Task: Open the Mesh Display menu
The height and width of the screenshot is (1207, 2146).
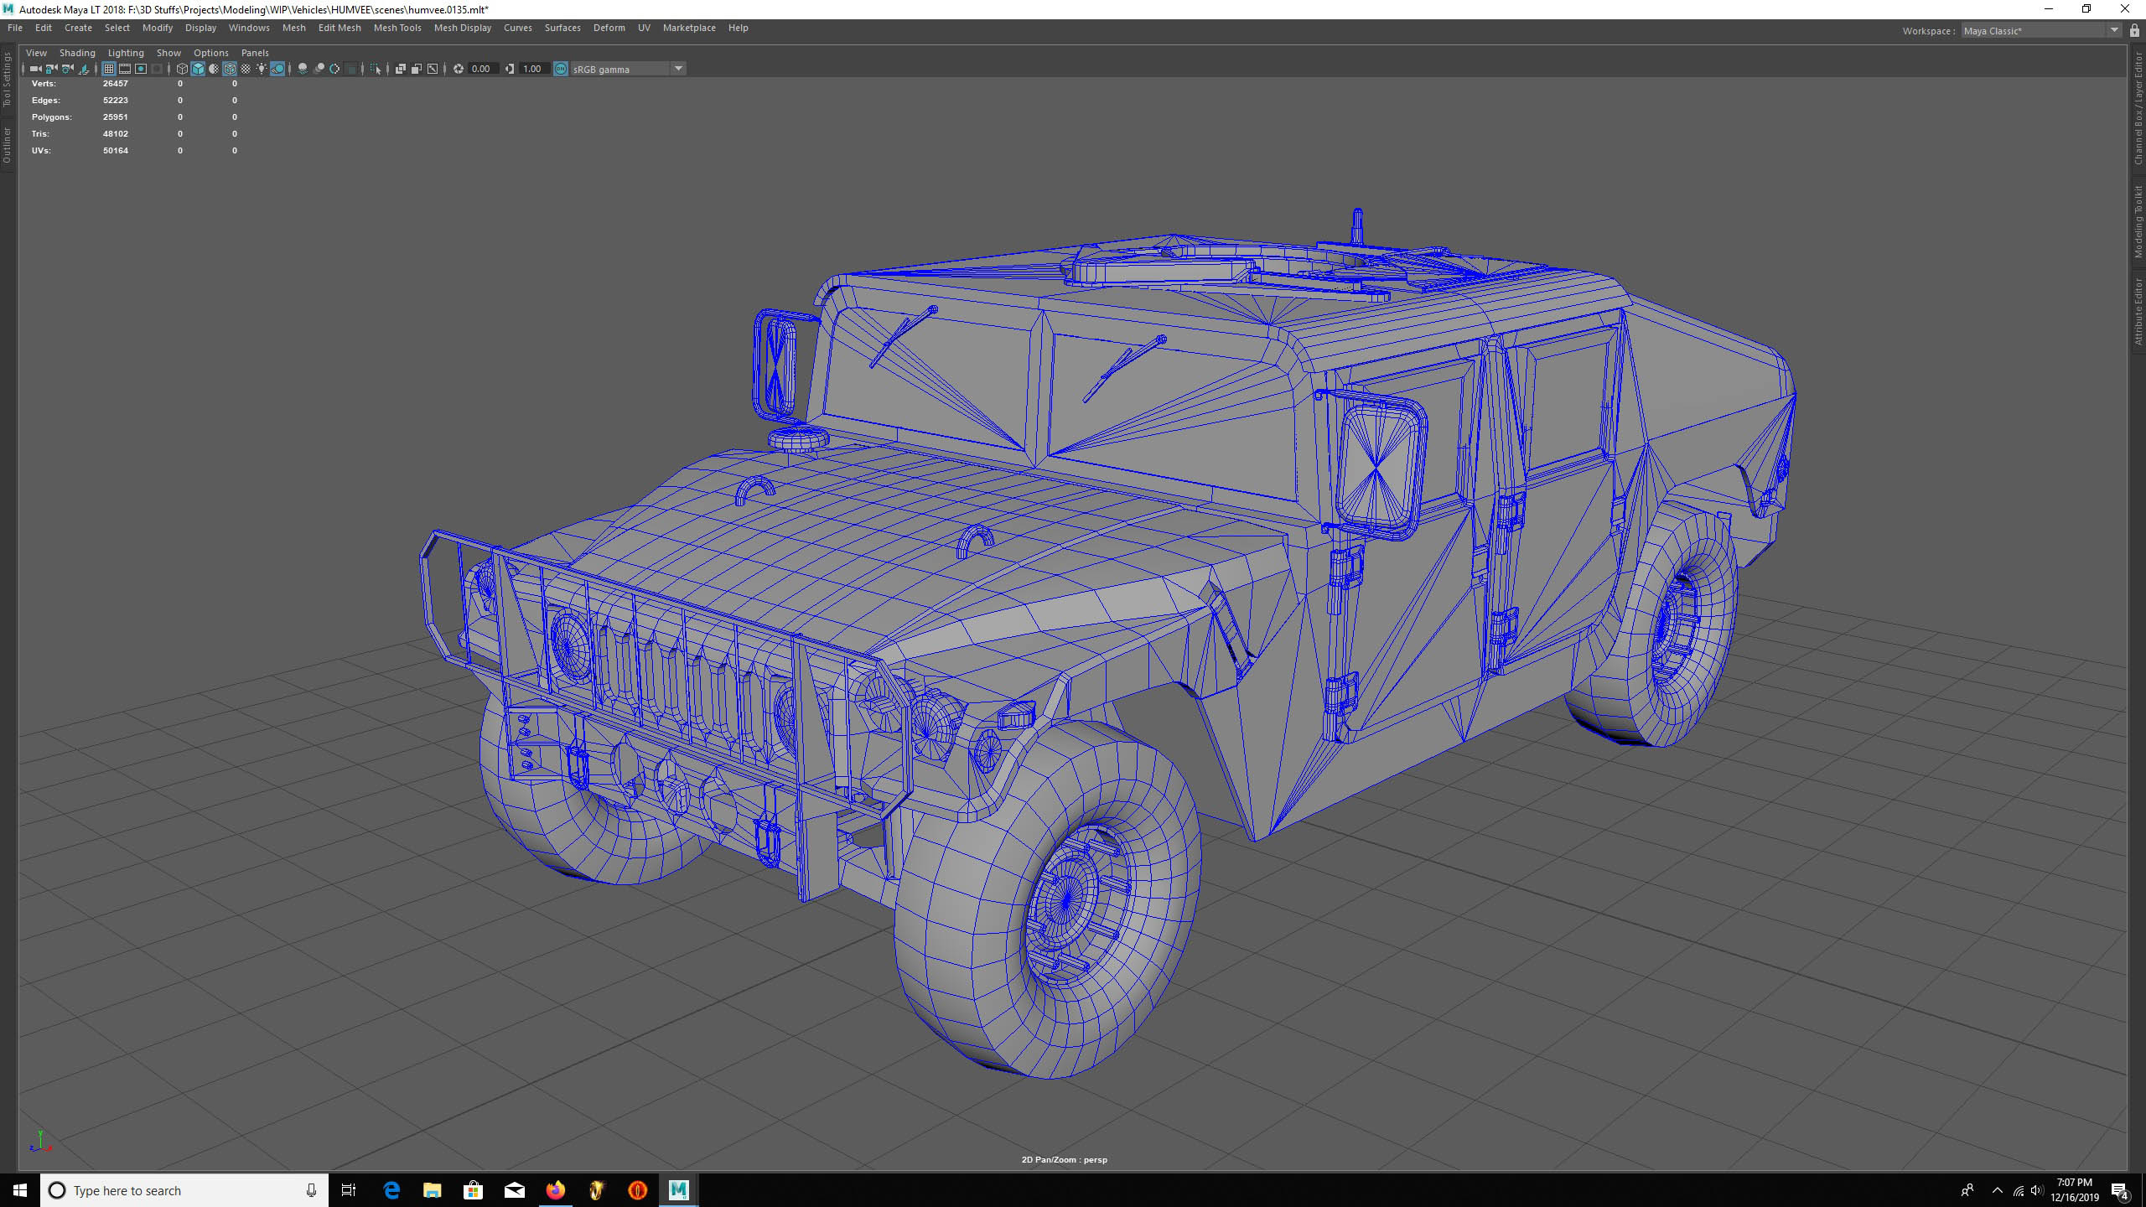Action: tap(463, 28)
